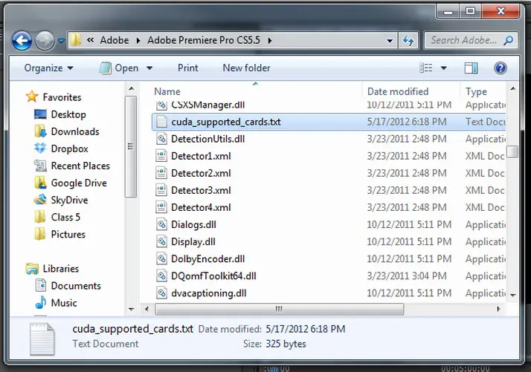Expand the arrow after Premiere Pro CS5.5 breadcrumb
Viewport: 531px width, 372px height.
(x=269, y=41)
